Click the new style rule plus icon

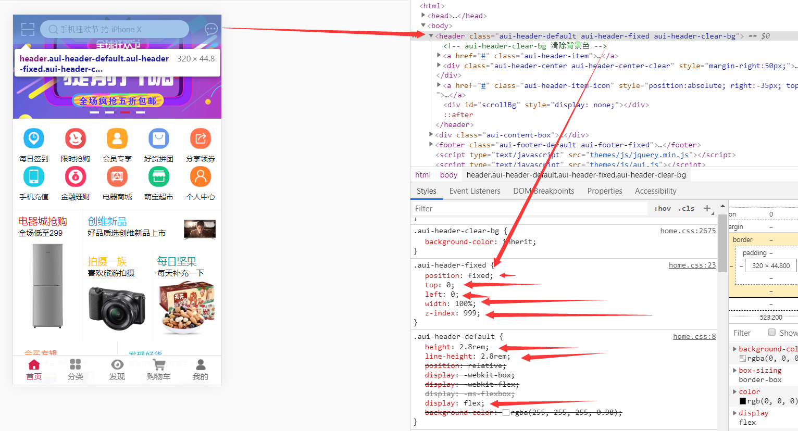[x=707, y=208]
